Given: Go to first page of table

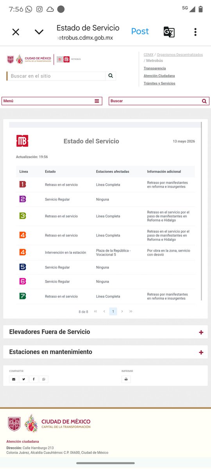Looking at the screenshot, I should click(95, 311).
